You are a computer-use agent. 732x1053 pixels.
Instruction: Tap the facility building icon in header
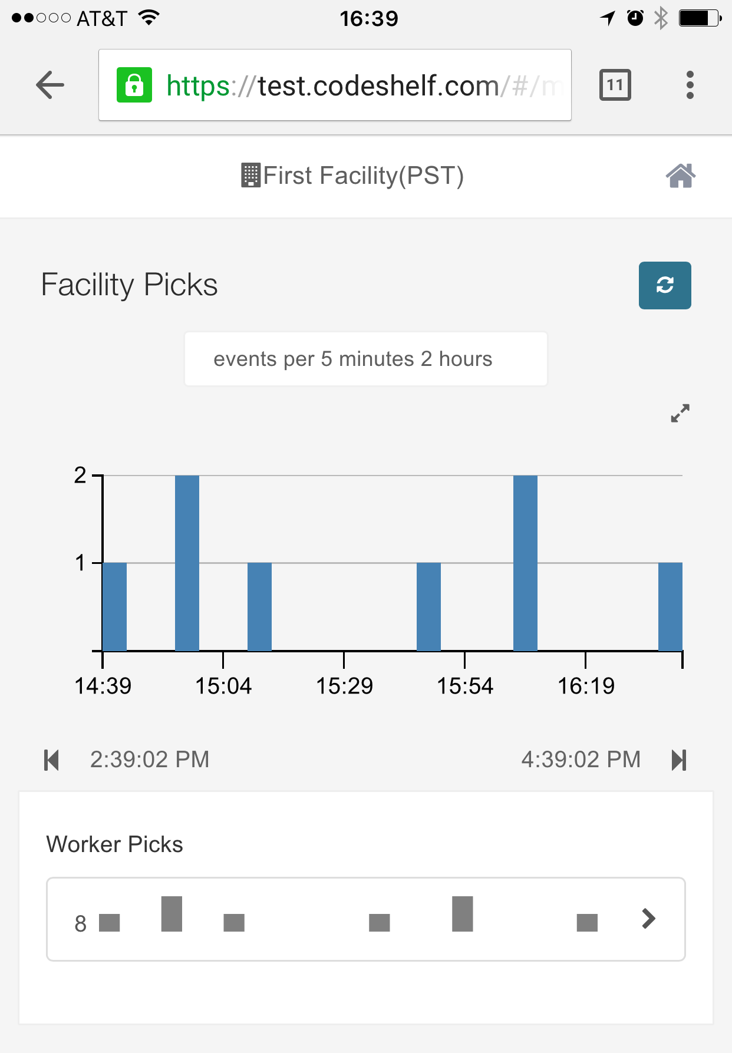click(250, 176)
